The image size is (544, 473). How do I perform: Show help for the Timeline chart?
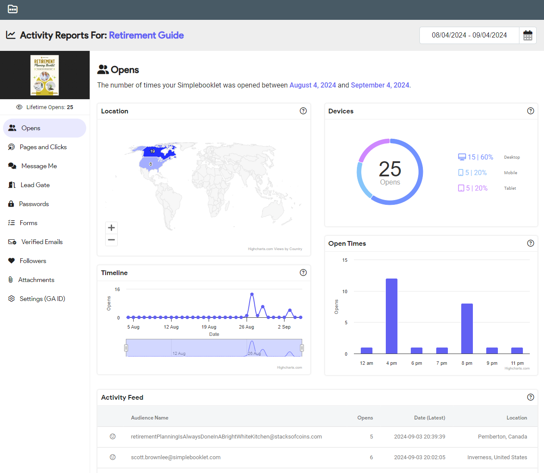click(303, 273)
